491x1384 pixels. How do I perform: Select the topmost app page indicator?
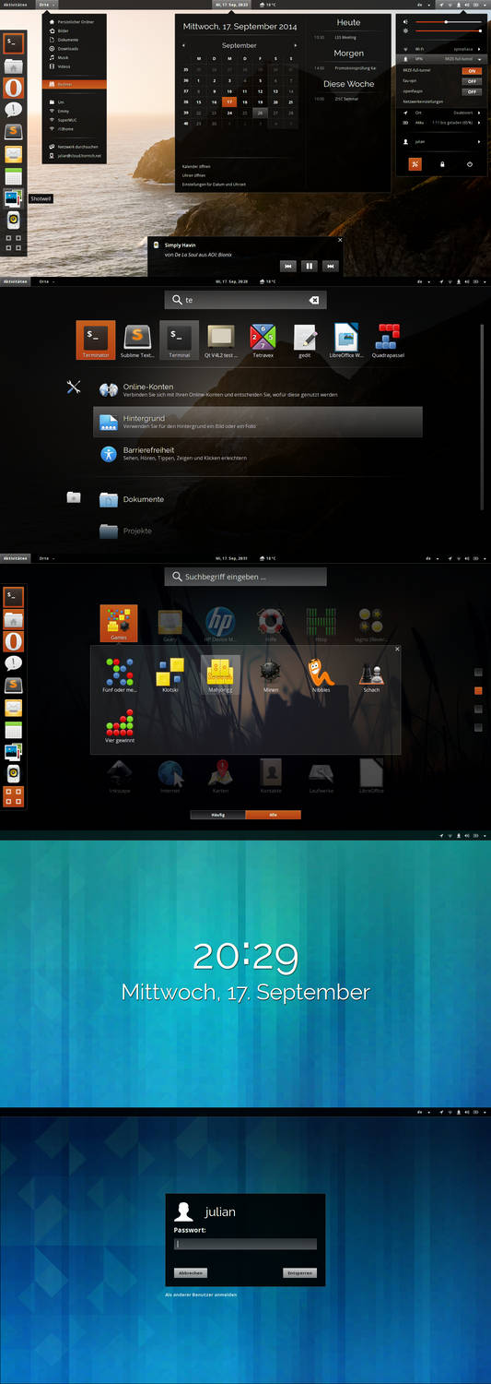tap(478, 673)
